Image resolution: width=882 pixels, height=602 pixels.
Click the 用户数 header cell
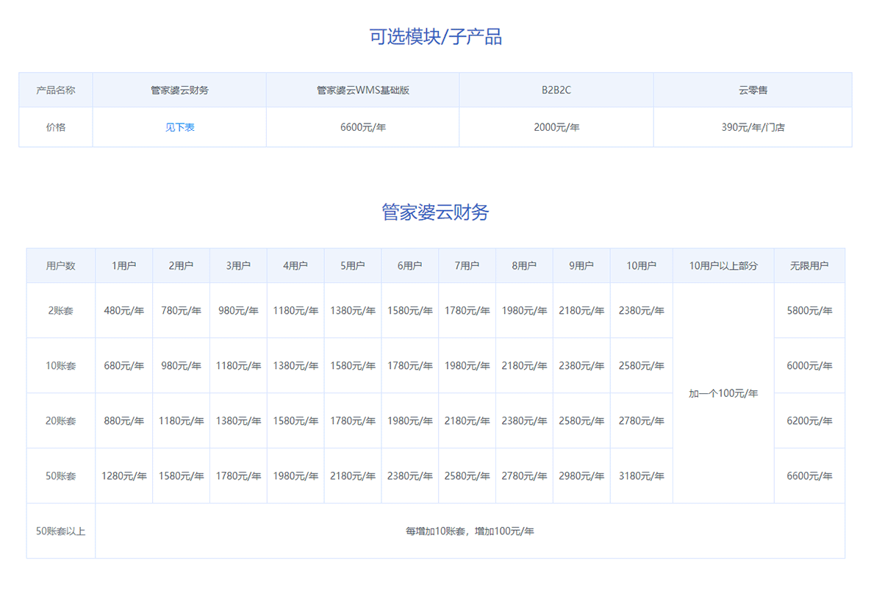pos(61,266)
